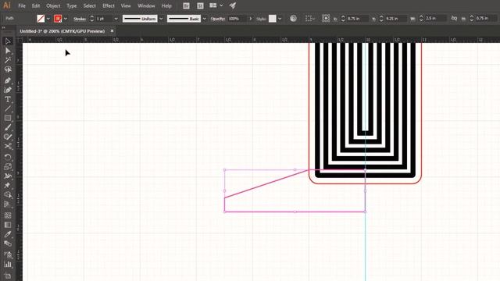Open Adobe Stock via St icon

(200, 5)
